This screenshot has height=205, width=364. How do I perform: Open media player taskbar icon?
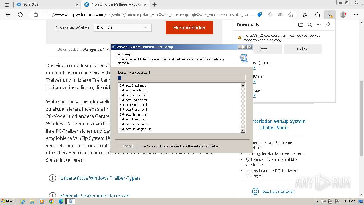tap(42, 201)
